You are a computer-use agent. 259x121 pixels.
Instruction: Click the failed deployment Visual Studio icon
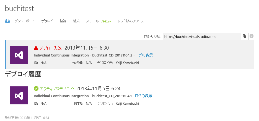(x=19, y=55)
